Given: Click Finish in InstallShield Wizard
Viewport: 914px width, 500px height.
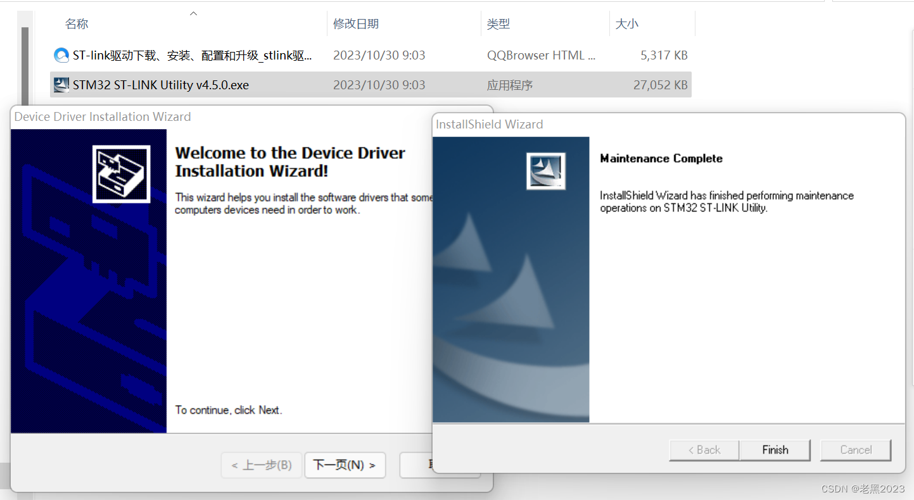Looking at the screenshot, I should click(x=775, y=450).
